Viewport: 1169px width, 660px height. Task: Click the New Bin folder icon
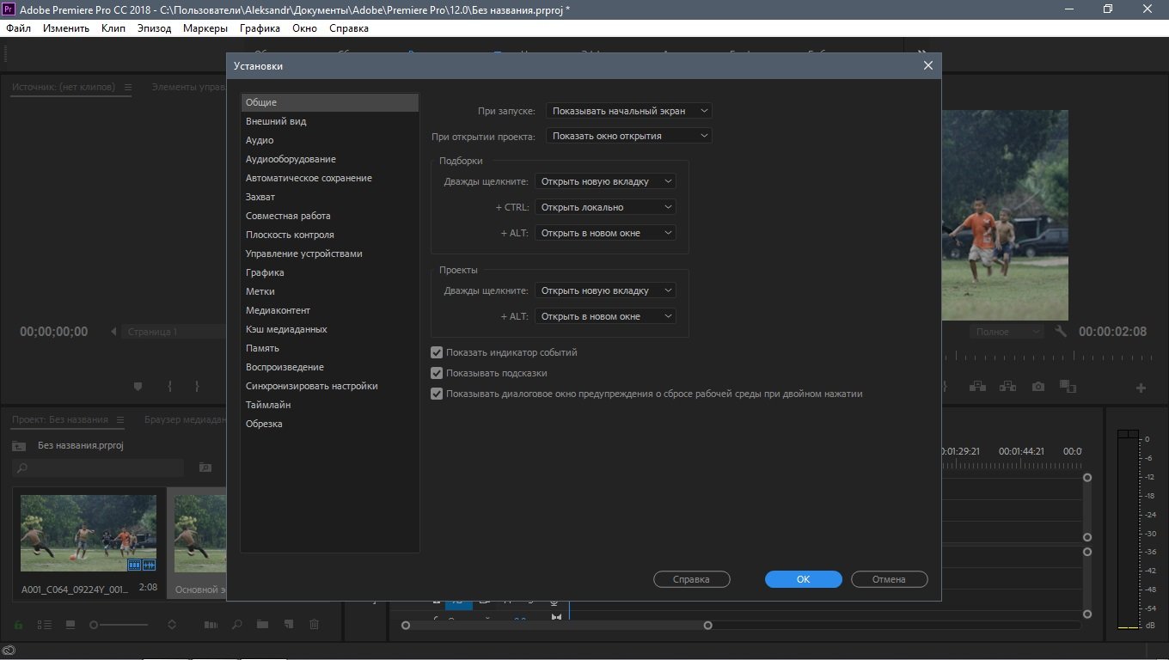coord(262,624)
